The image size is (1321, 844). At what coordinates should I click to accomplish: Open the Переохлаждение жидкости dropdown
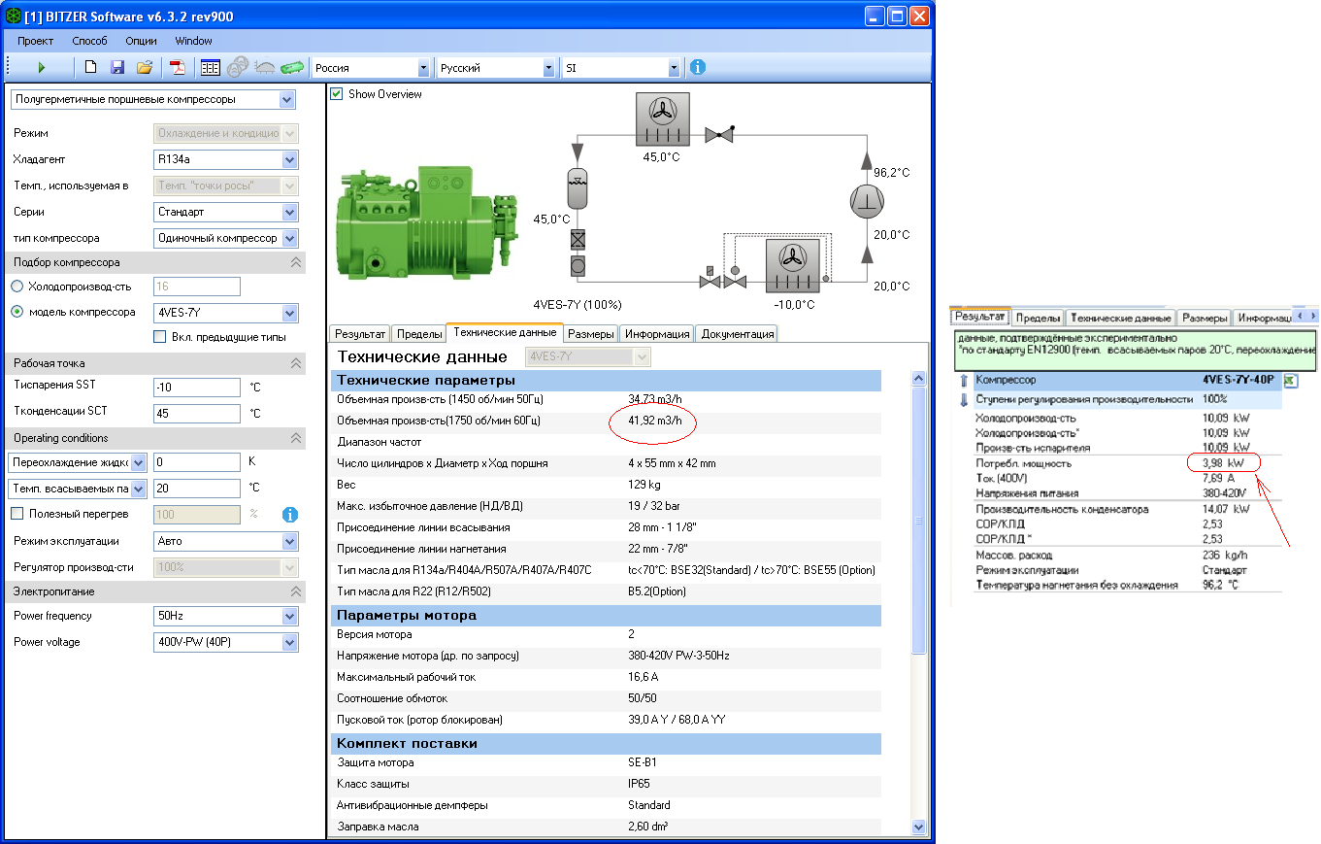(x=78, y=462)
